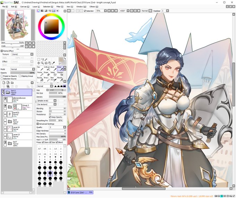
Task: Select the Bucket fill tool
Action: [x=40, y=79]
